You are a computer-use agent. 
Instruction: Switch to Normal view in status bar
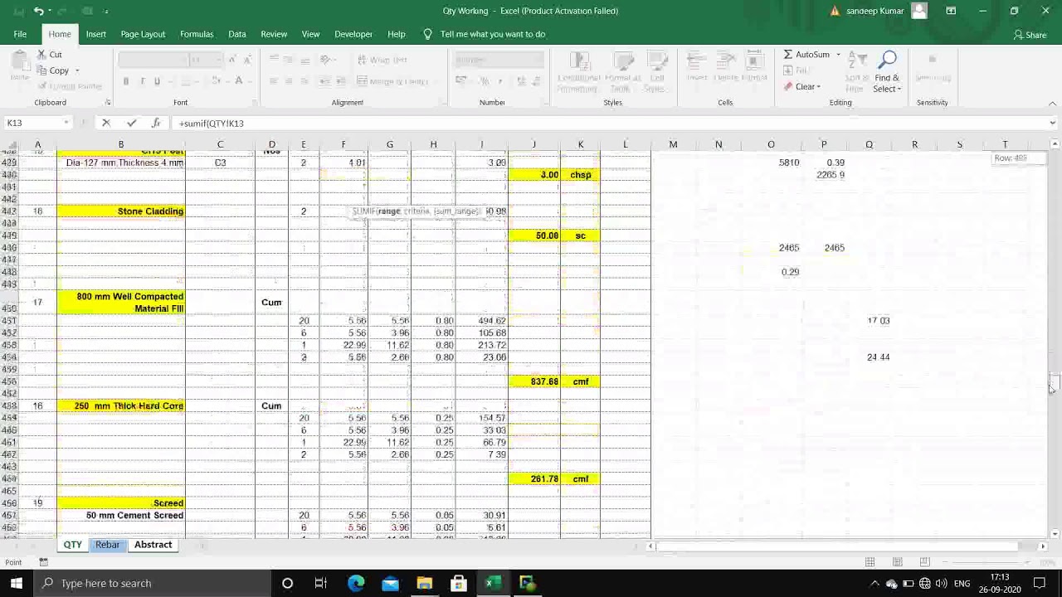click(x=870, y=562)
